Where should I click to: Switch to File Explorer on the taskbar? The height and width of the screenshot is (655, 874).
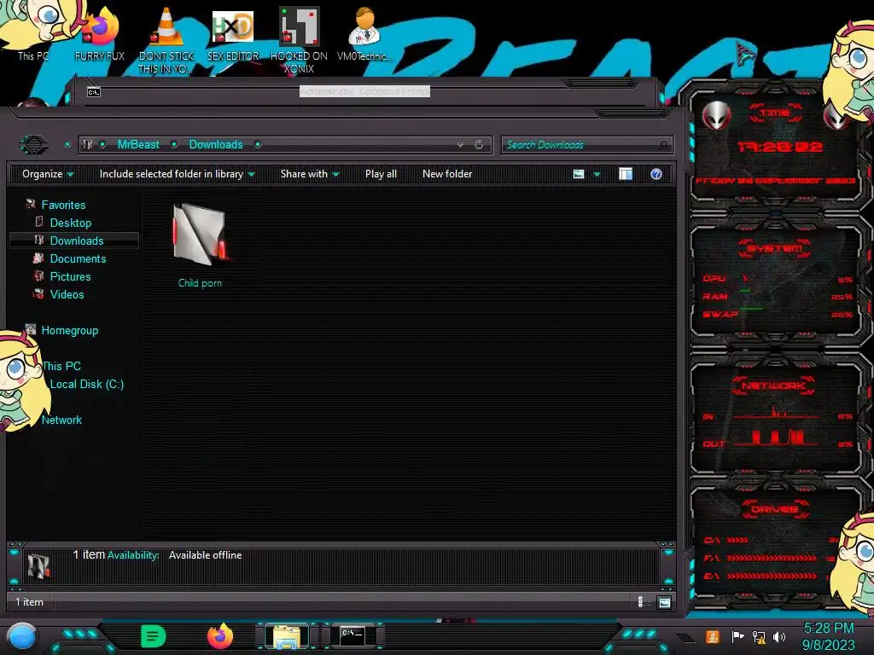tap(287, 636)
